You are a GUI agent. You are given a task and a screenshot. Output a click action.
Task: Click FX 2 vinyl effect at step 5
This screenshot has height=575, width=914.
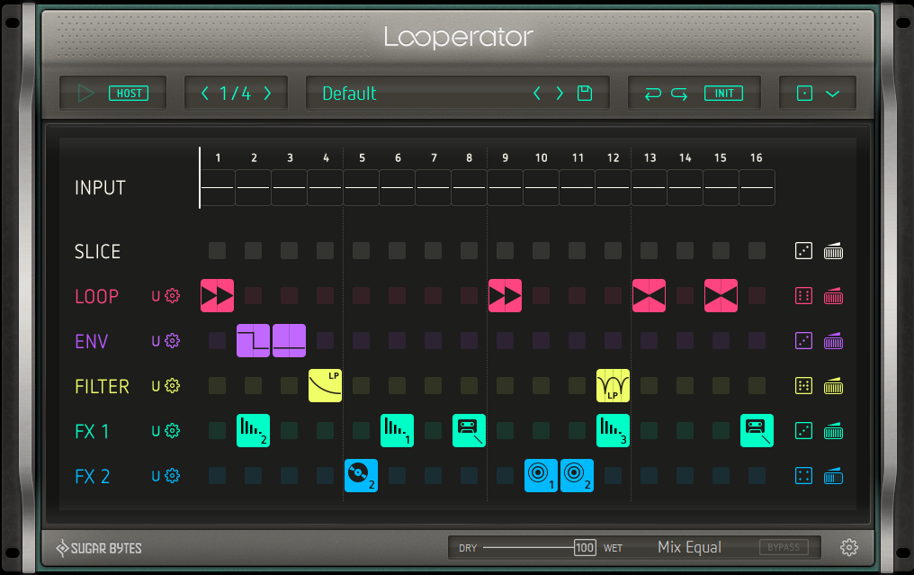point(361,476)
